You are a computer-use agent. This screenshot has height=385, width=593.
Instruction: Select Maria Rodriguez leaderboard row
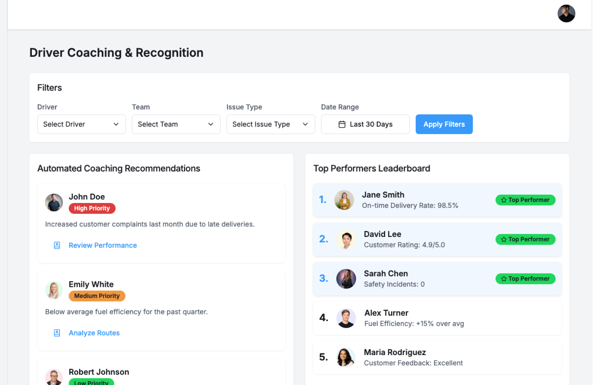click(x=437, y=357)
